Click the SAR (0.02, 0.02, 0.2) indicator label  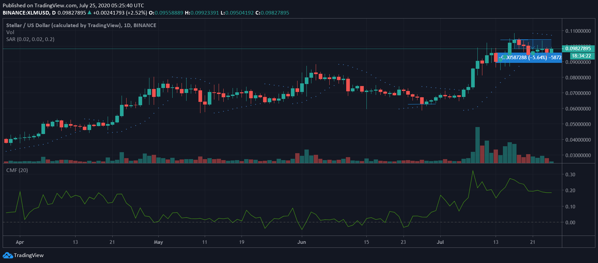point(30,39)
